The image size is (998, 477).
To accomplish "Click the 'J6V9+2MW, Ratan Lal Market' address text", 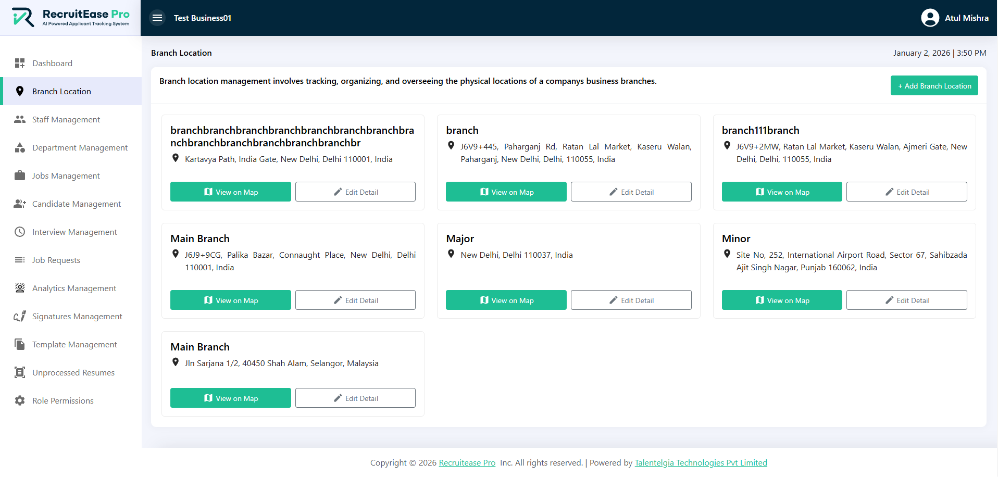I will [x=852, y=153].
